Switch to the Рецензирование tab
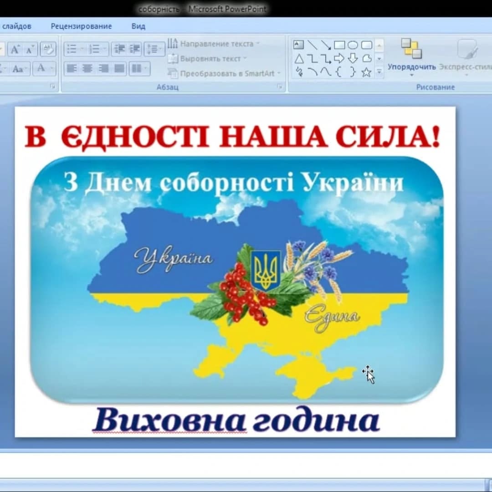The width and height of the screenshot is (492, 492). [81, 26]
